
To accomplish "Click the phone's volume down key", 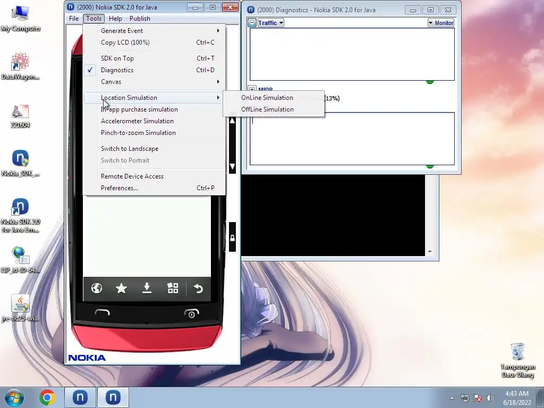I will coord(232,166).
